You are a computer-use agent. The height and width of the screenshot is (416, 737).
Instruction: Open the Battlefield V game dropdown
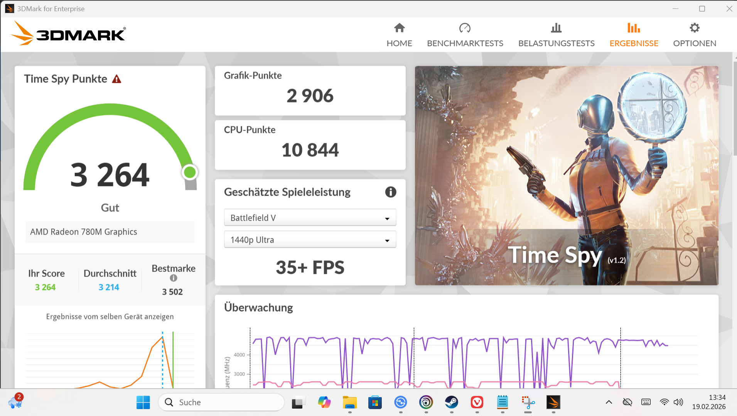coord(310,218)
